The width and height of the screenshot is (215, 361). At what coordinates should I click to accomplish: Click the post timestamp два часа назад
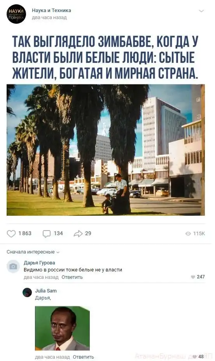(x=49, y=18)
